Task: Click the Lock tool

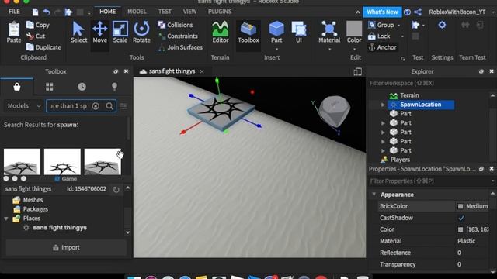Action: 379,36
